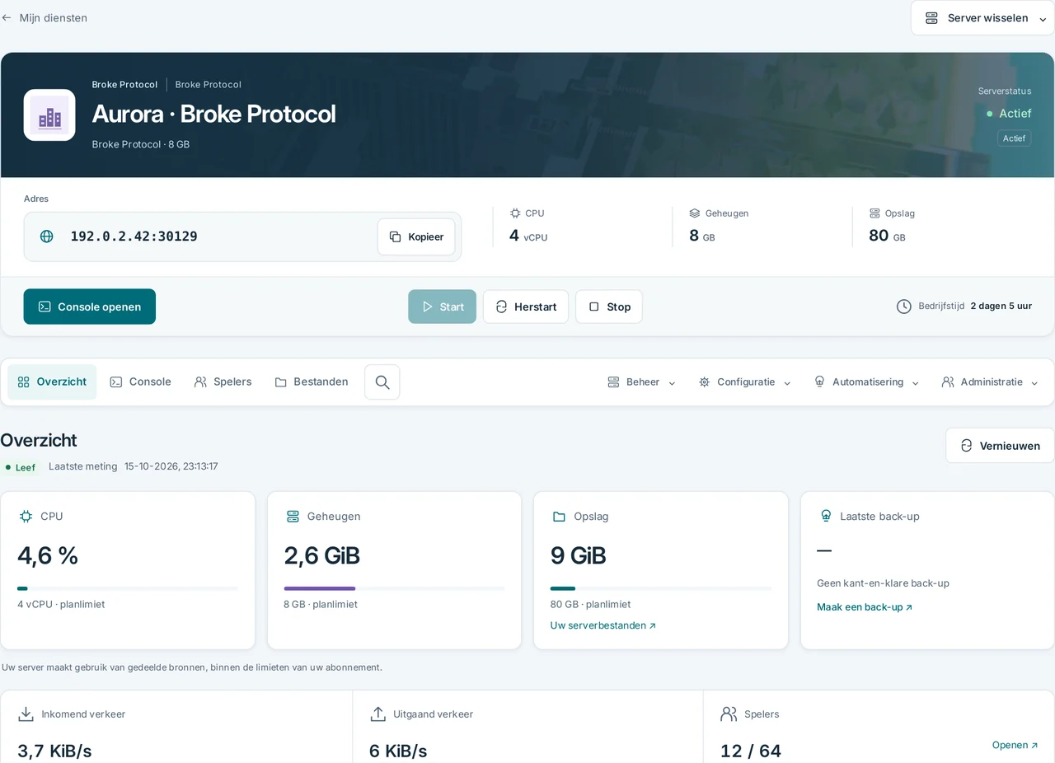Open the Server wisselen dropdown
This screenshot has height=763, width=1055.
point(982,18)
